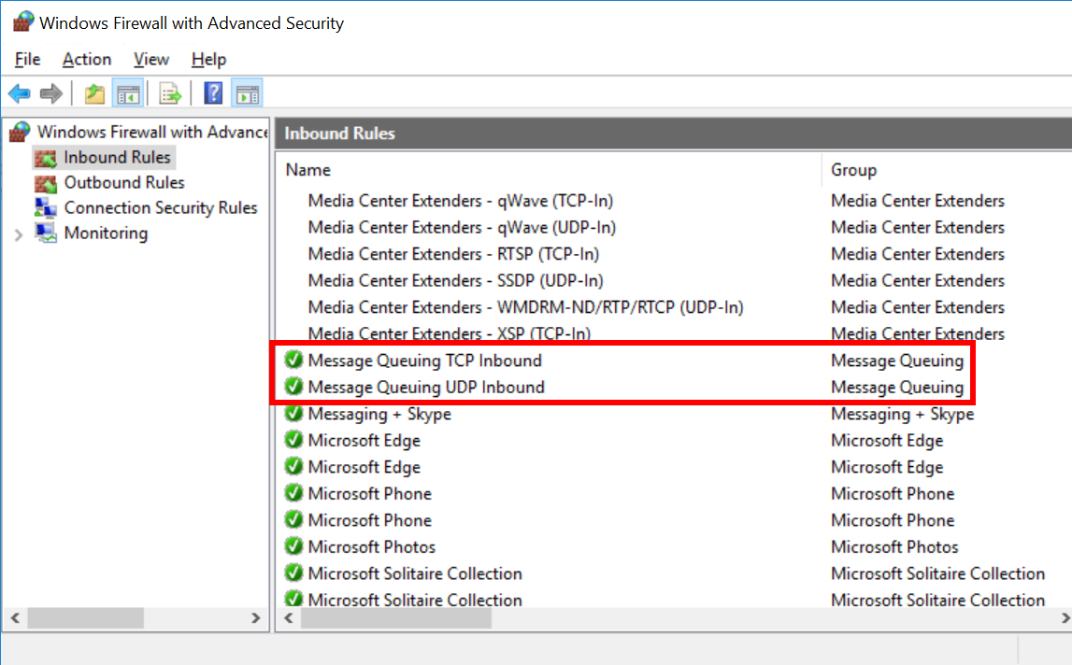Toggle the Show/Hide Console Tree icon
The image size is (1072, 665).
point(127,93)
